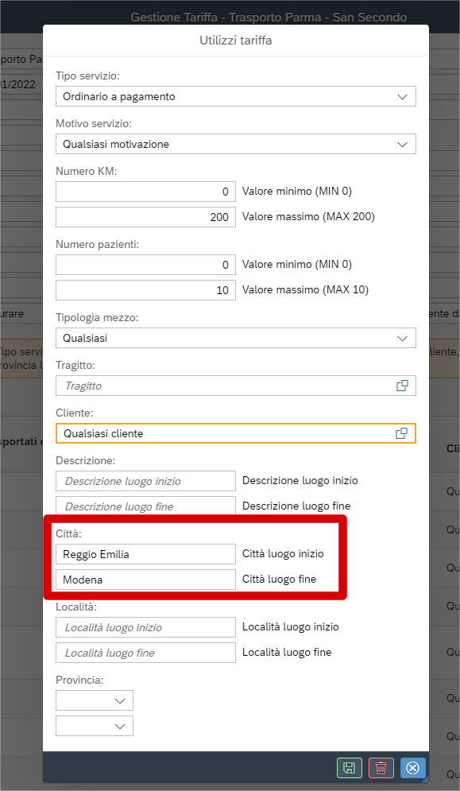460x791 pixels.
Task: Click Numero KM minimum value field
Action: click(x=145, y=192)
